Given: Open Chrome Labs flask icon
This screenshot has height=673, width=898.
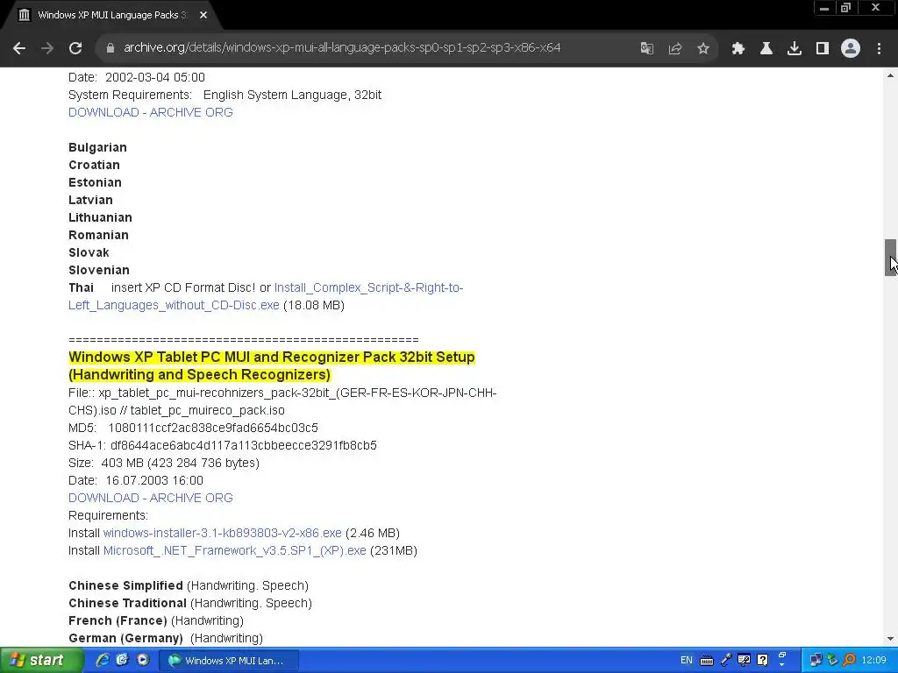Looking at the screenshot, I should 766,48.
